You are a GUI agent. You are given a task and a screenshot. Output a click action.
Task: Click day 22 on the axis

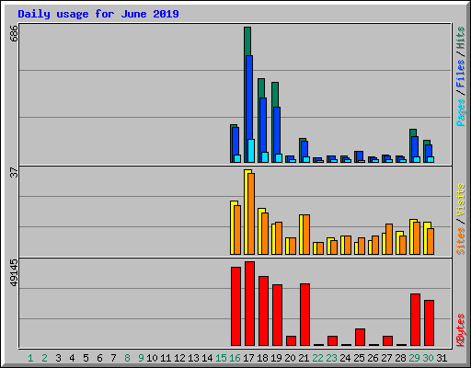(317, 358)
